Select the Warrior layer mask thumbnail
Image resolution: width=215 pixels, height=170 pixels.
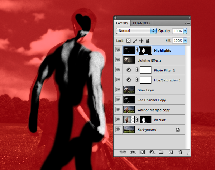pos(145,120)
